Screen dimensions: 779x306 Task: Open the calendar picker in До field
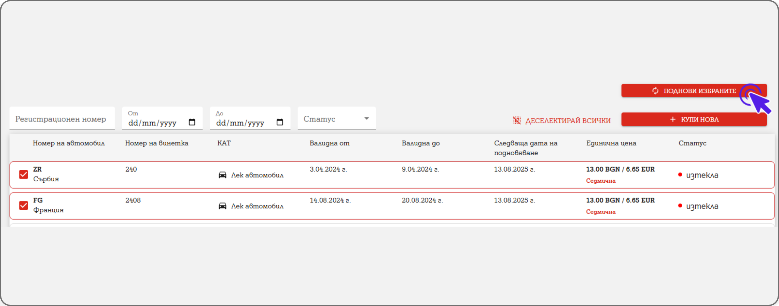pyautogui.click(x=280, y=122)
